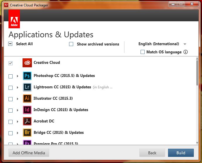Select 'Illustrator CC (2015.3)' text
This screenshot has width=202, height=163.
53,98
